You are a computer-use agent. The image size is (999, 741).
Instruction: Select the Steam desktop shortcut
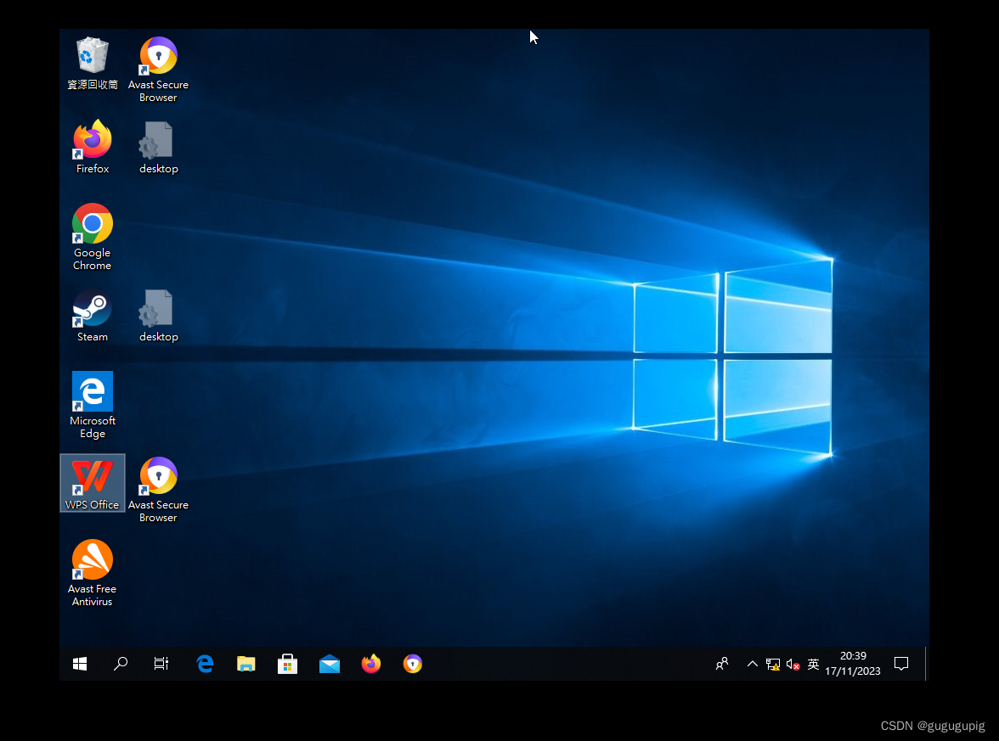pyautogui.click(x=93, y=316)
